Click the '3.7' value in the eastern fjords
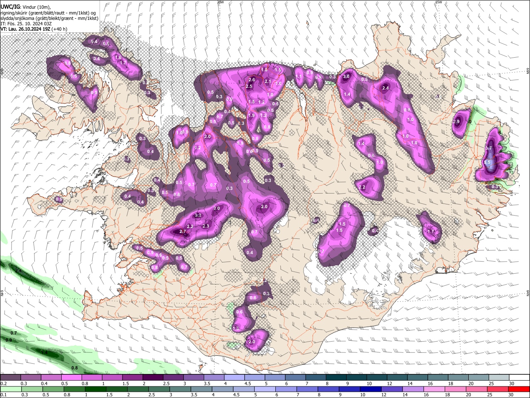 [489, 148]
